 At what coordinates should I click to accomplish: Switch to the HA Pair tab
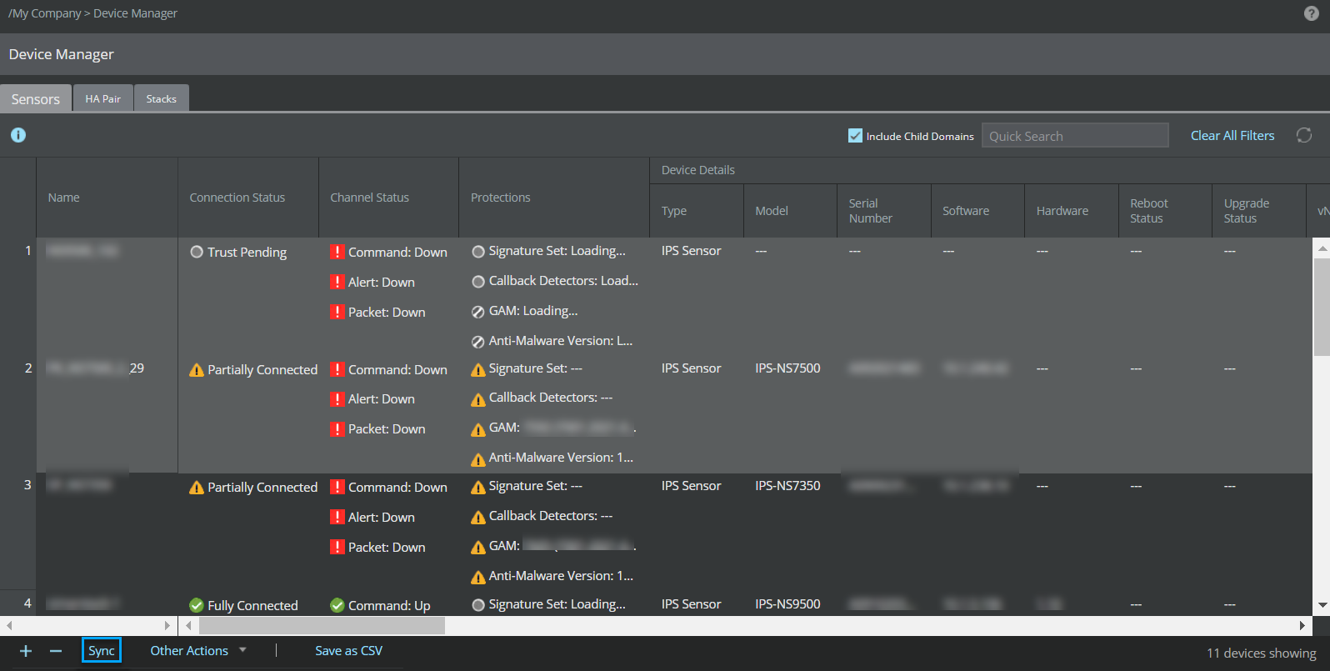(103, 98)
